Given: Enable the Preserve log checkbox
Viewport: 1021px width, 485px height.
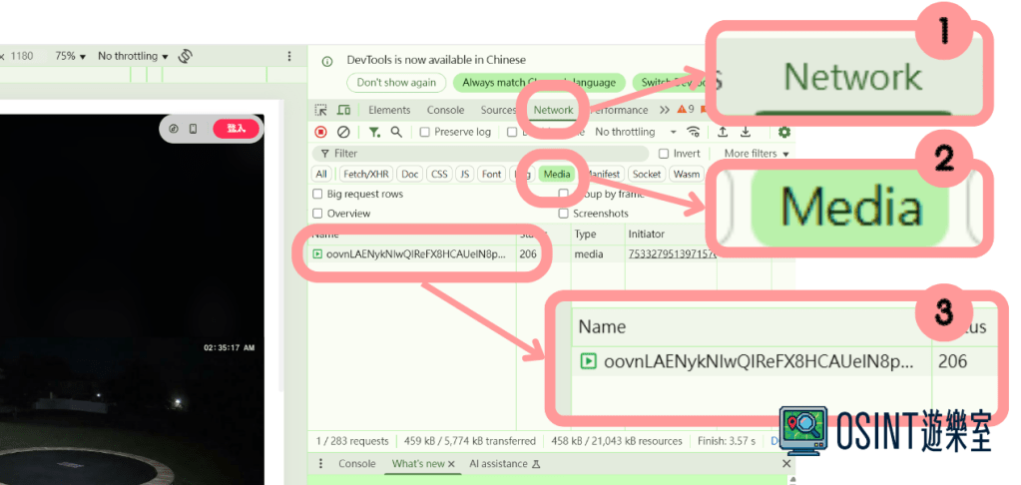Looking at the screenshot, I should pyautogui.click(x=425, y=132).
